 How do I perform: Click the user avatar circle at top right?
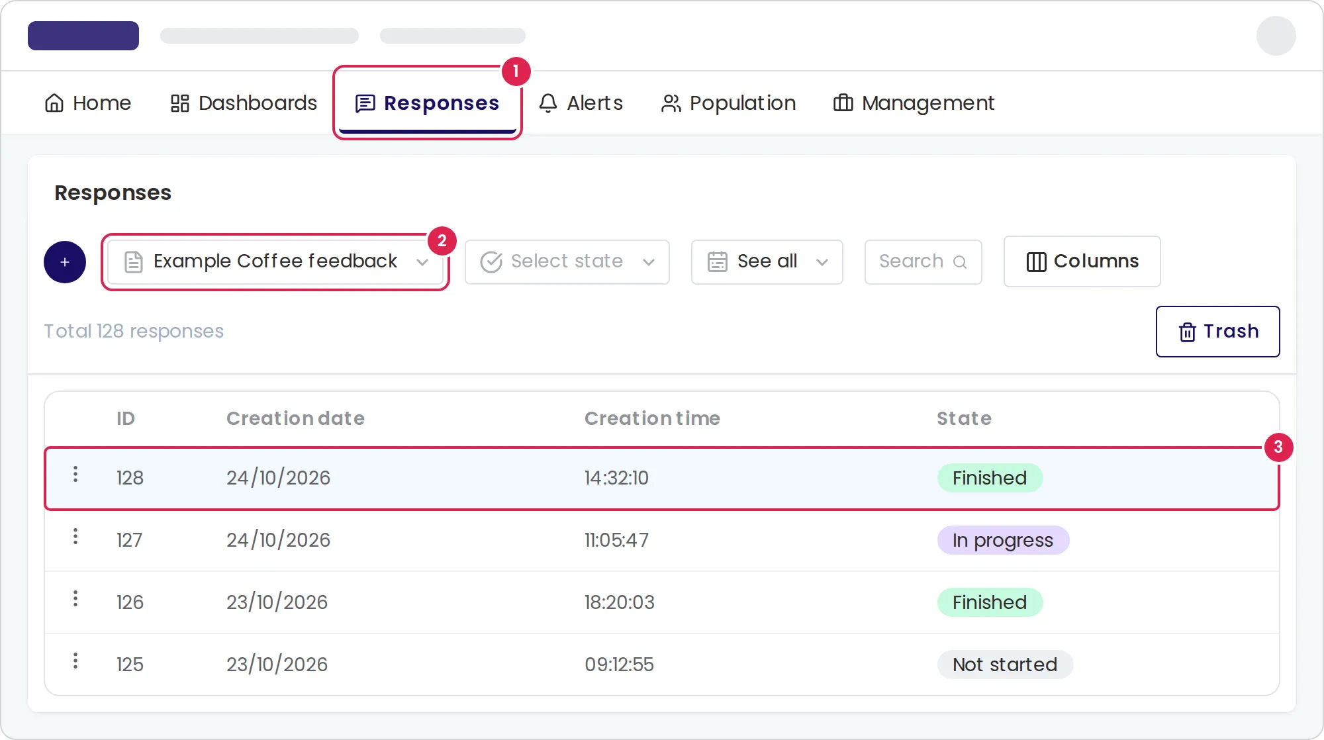point(1276,36)
